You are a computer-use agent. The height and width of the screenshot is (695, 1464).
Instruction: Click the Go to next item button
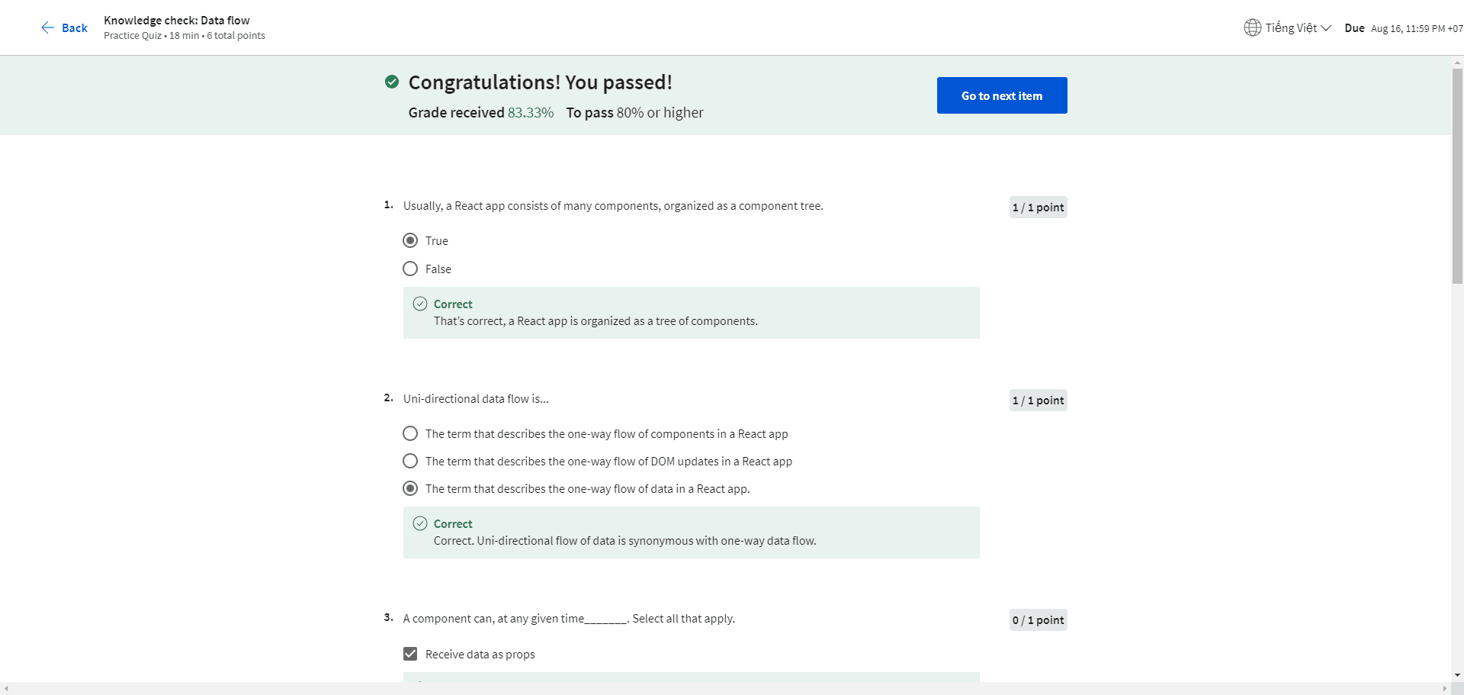pyautogui.click(x=1001, y=95)
